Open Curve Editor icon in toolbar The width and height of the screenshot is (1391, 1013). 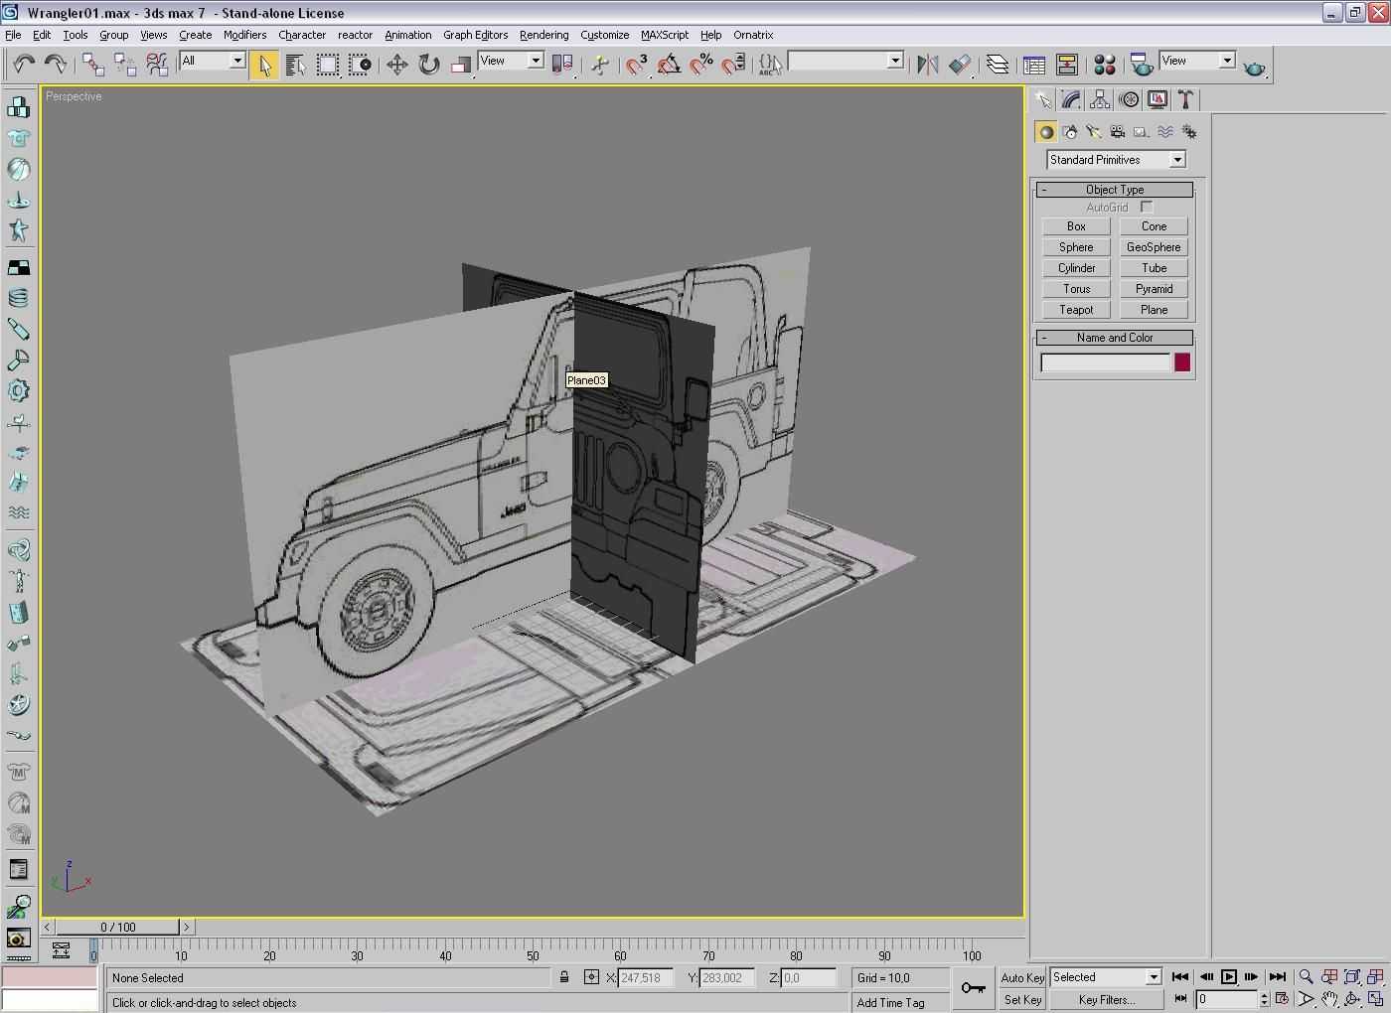point(1034,65)
